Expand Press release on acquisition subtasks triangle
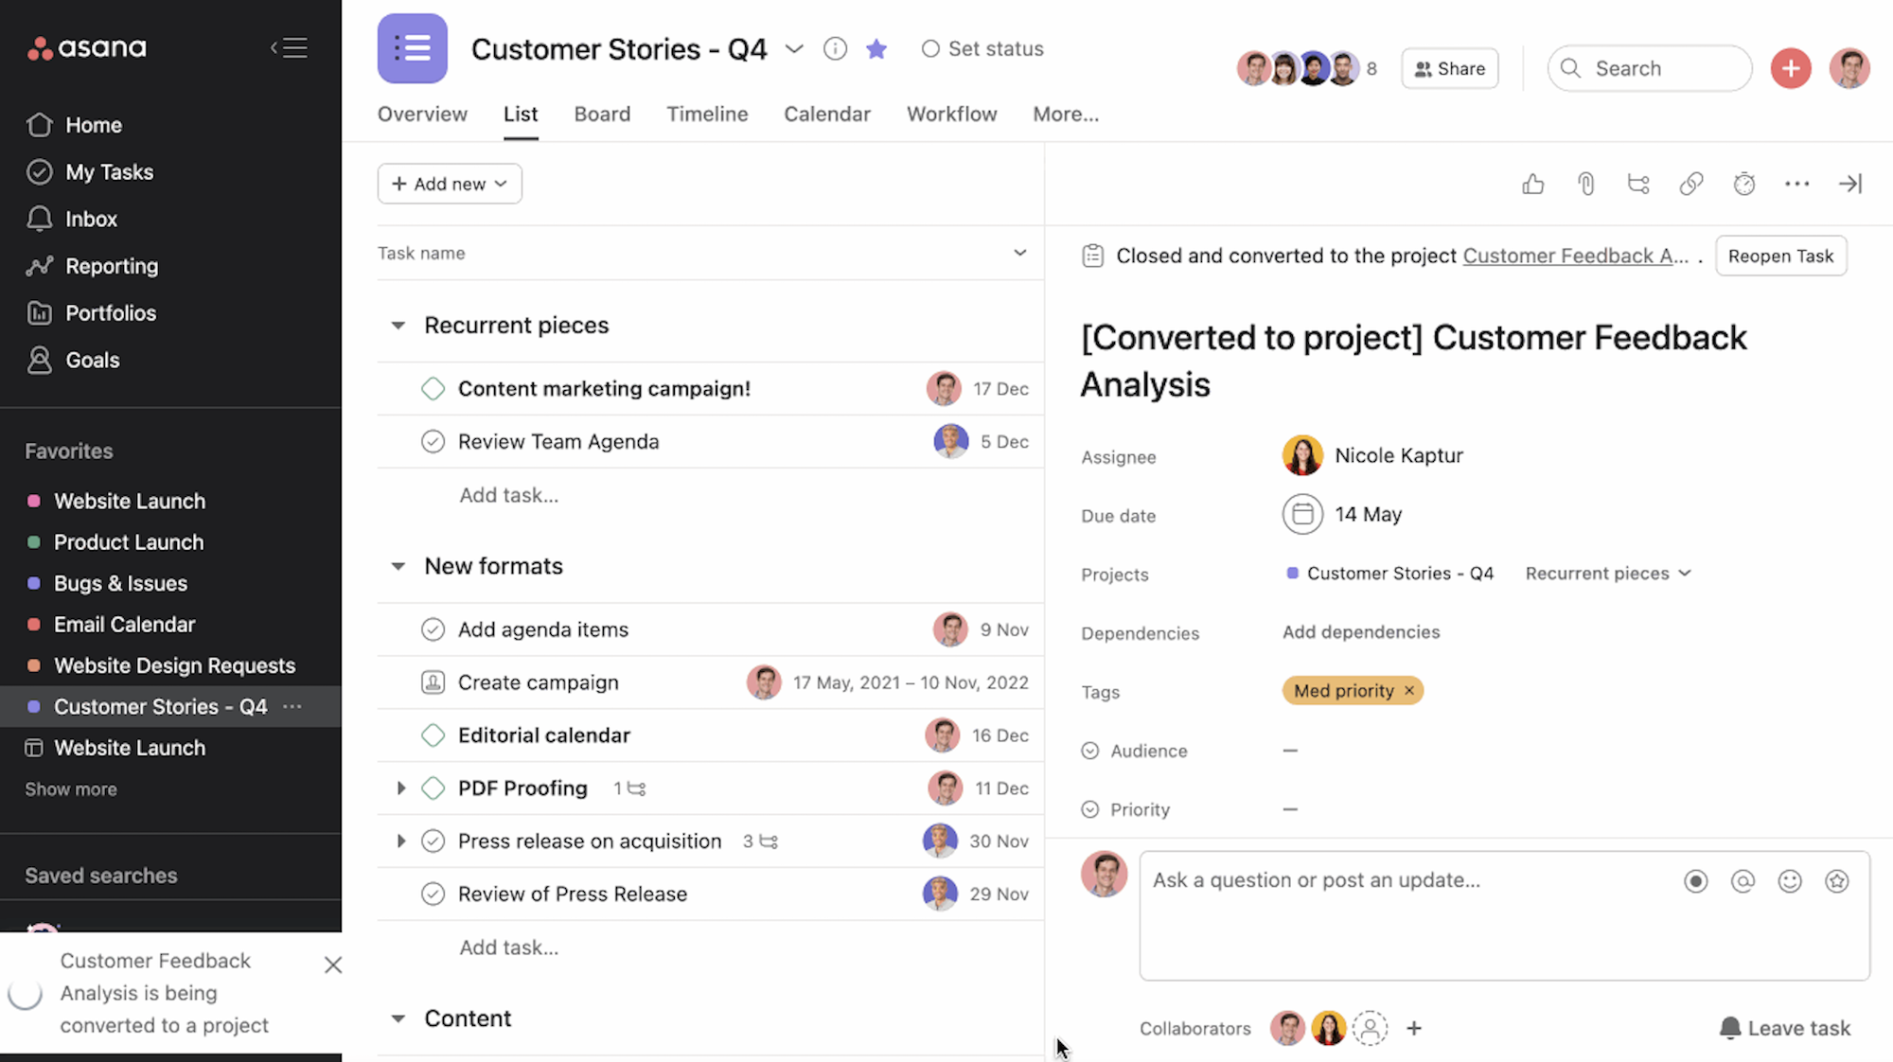This screenshot has height=1062, width=1893. (401, 841)
